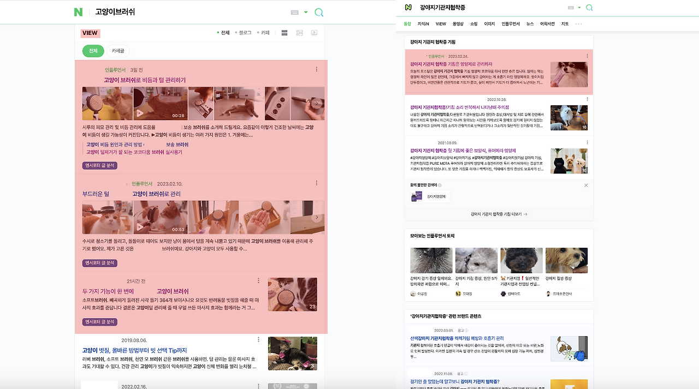The image size is (699, 389).
Task: Click the search magnifier on the right page
Action: click(589, 9)
